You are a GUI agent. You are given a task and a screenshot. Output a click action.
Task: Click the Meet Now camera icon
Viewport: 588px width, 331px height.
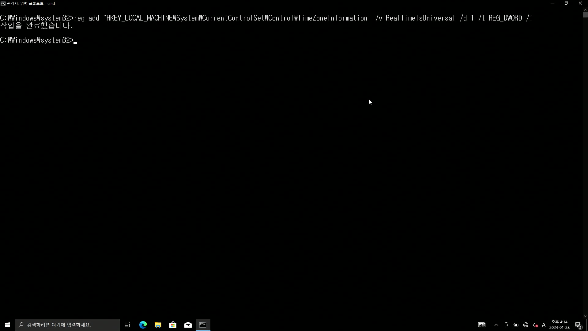[506, 325]
